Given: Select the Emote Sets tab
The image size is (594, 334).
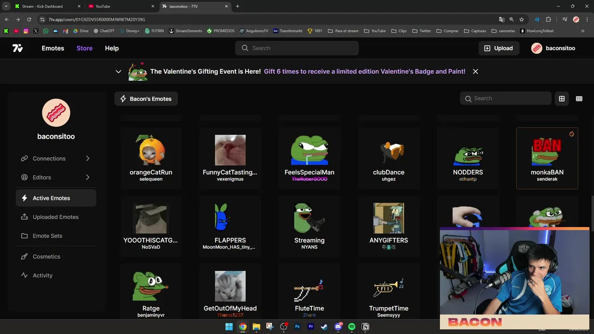Looking at the screenshot, I should [x=56, y=236].
